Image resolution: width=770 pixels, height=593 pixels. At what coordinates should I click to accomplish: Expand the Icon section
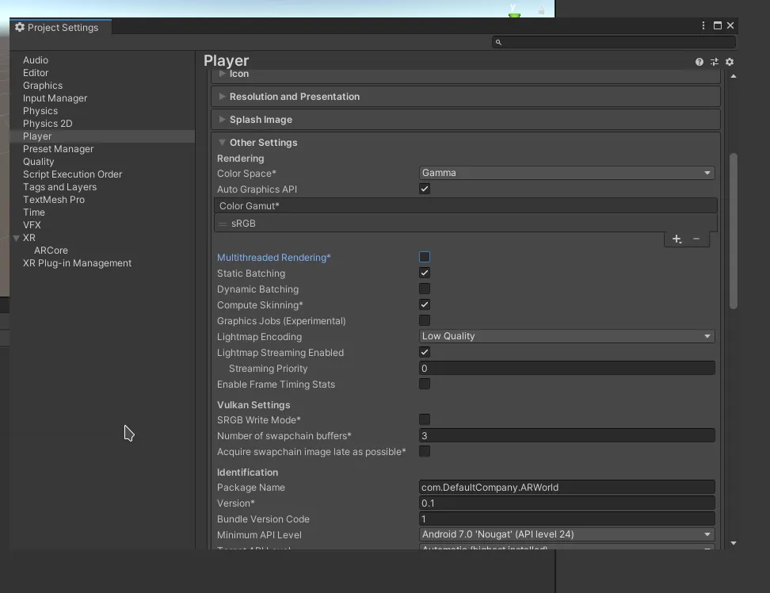[222, 74]
